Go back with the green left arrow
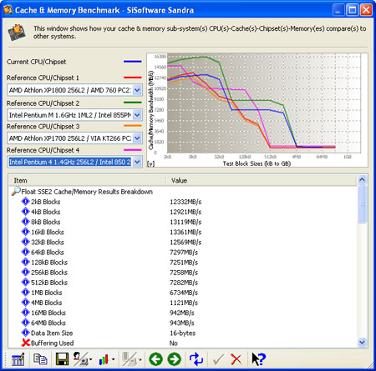This screenshot has width=376, height=371. pos(155,359)
